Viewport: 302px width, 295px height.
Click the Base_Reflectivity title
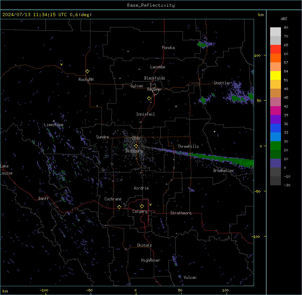(151, 5)
